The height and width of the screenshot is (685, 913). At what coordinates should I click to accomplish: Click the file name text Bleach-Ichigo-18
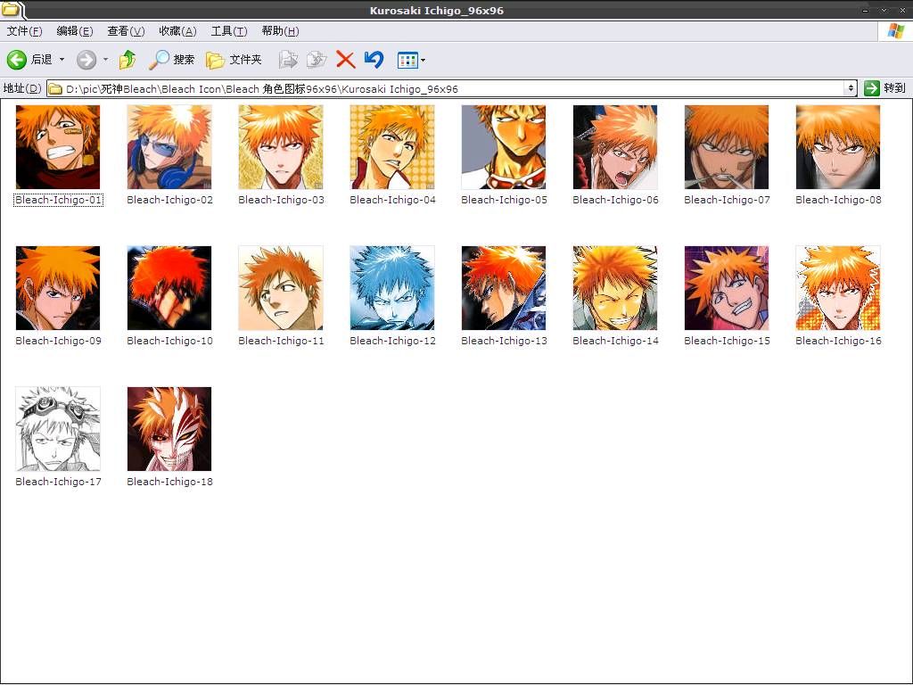[169, 482]
